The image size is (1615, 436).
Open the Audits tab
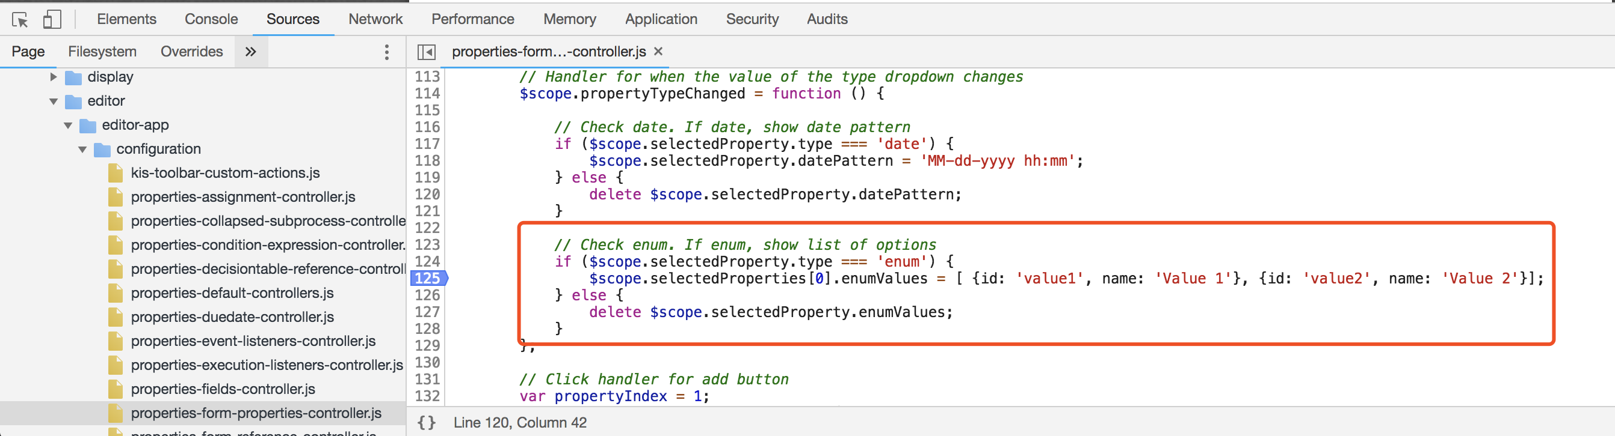(x=827, y=19)
